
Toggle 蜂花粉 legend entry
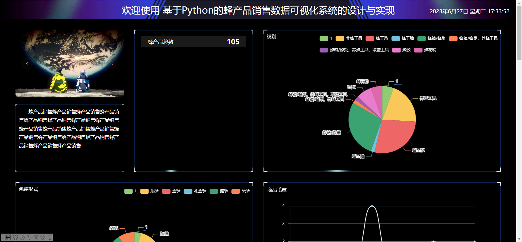coord(425,50)
